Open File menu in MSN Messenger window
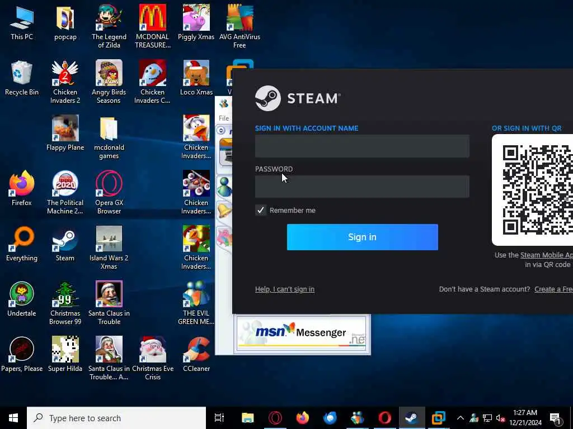Image resolution: width=573 pixels, height=429 pixels. (224, 118)
